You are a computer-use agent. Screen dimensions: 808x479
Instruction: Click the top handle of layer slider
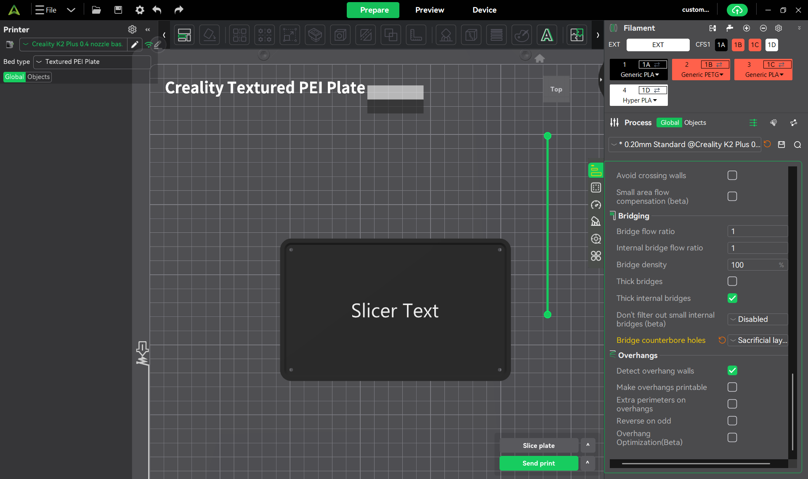pyautogui.click(x=548, y=136)
